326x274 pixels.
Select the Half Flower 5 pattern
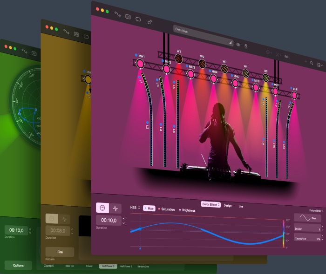pyautogui.click(x=126, y=266)
